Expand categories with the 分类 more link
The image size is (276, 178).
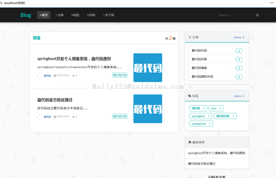[x=239, y=37]
